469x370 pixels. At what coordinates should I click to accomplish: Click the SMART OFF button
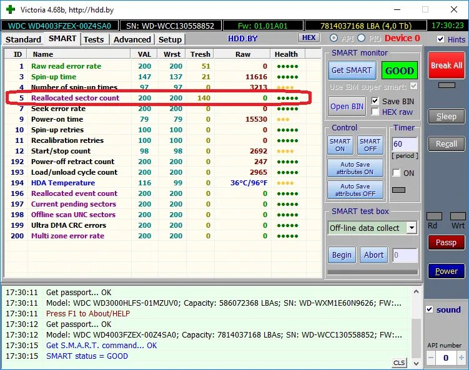tap(370, 145)
